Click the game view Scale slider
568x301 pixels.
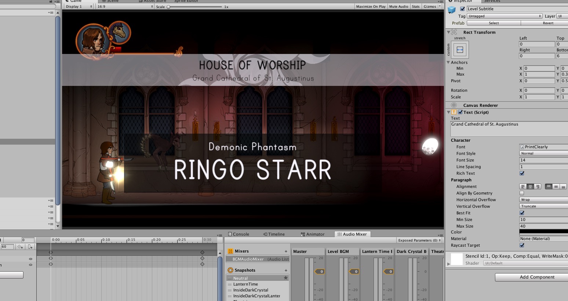point(195,7)
